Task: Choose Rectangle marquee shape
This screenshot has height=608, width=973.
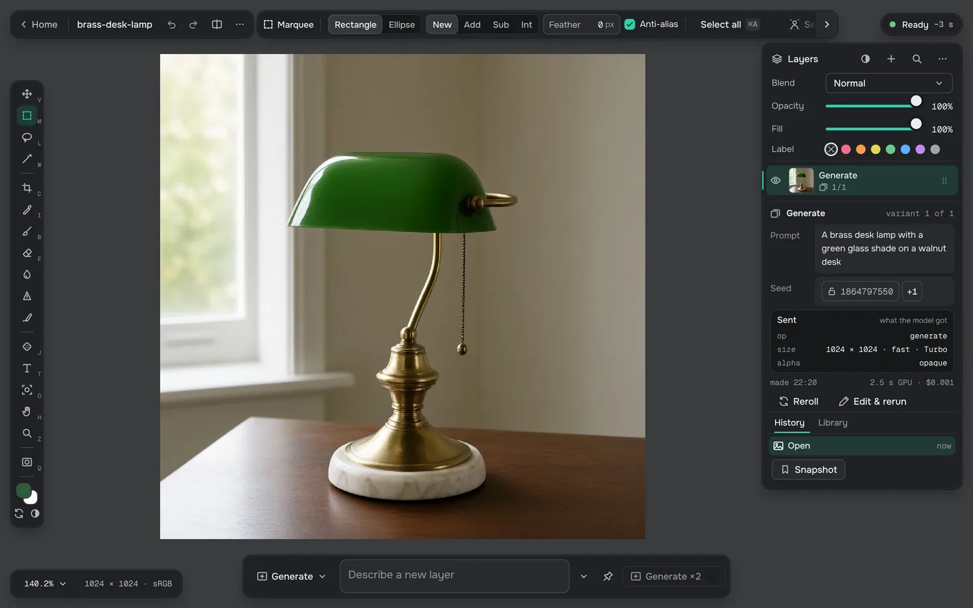Action: click(x=355, y=24)
